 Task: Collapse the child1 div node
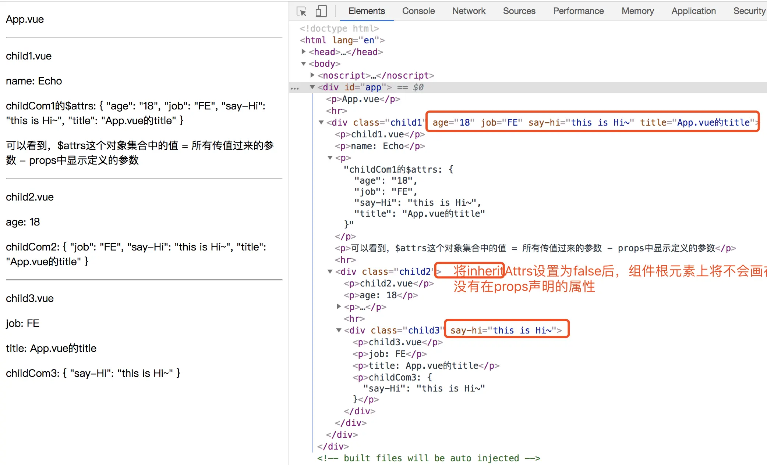pos(321,122)
